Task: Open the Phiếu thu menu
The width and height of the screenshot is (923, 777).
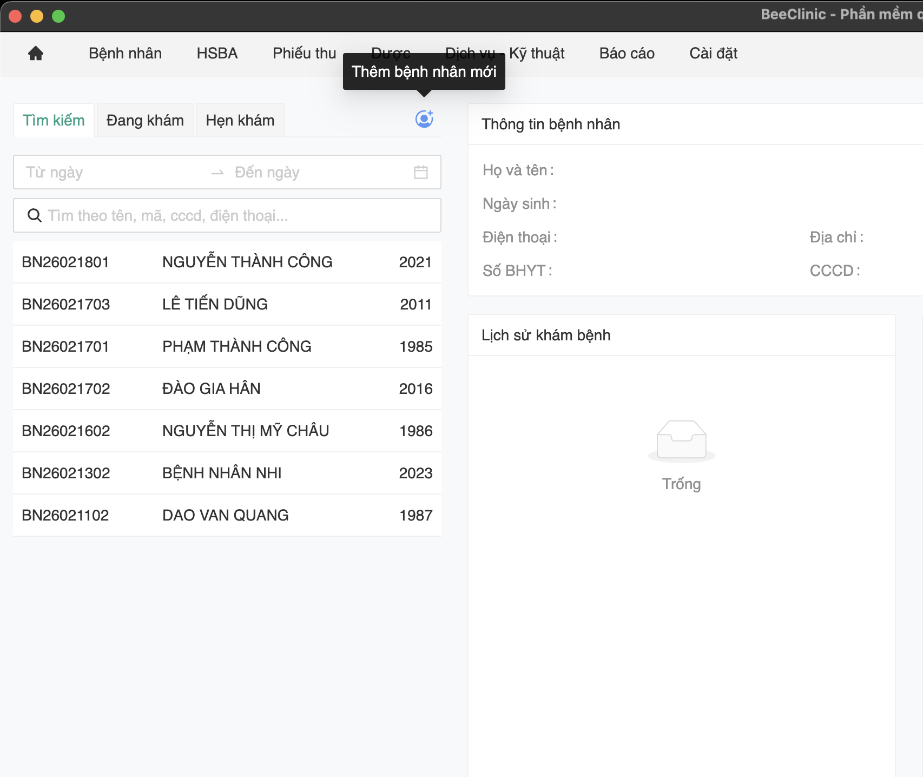Action: (x=304, y=54)
